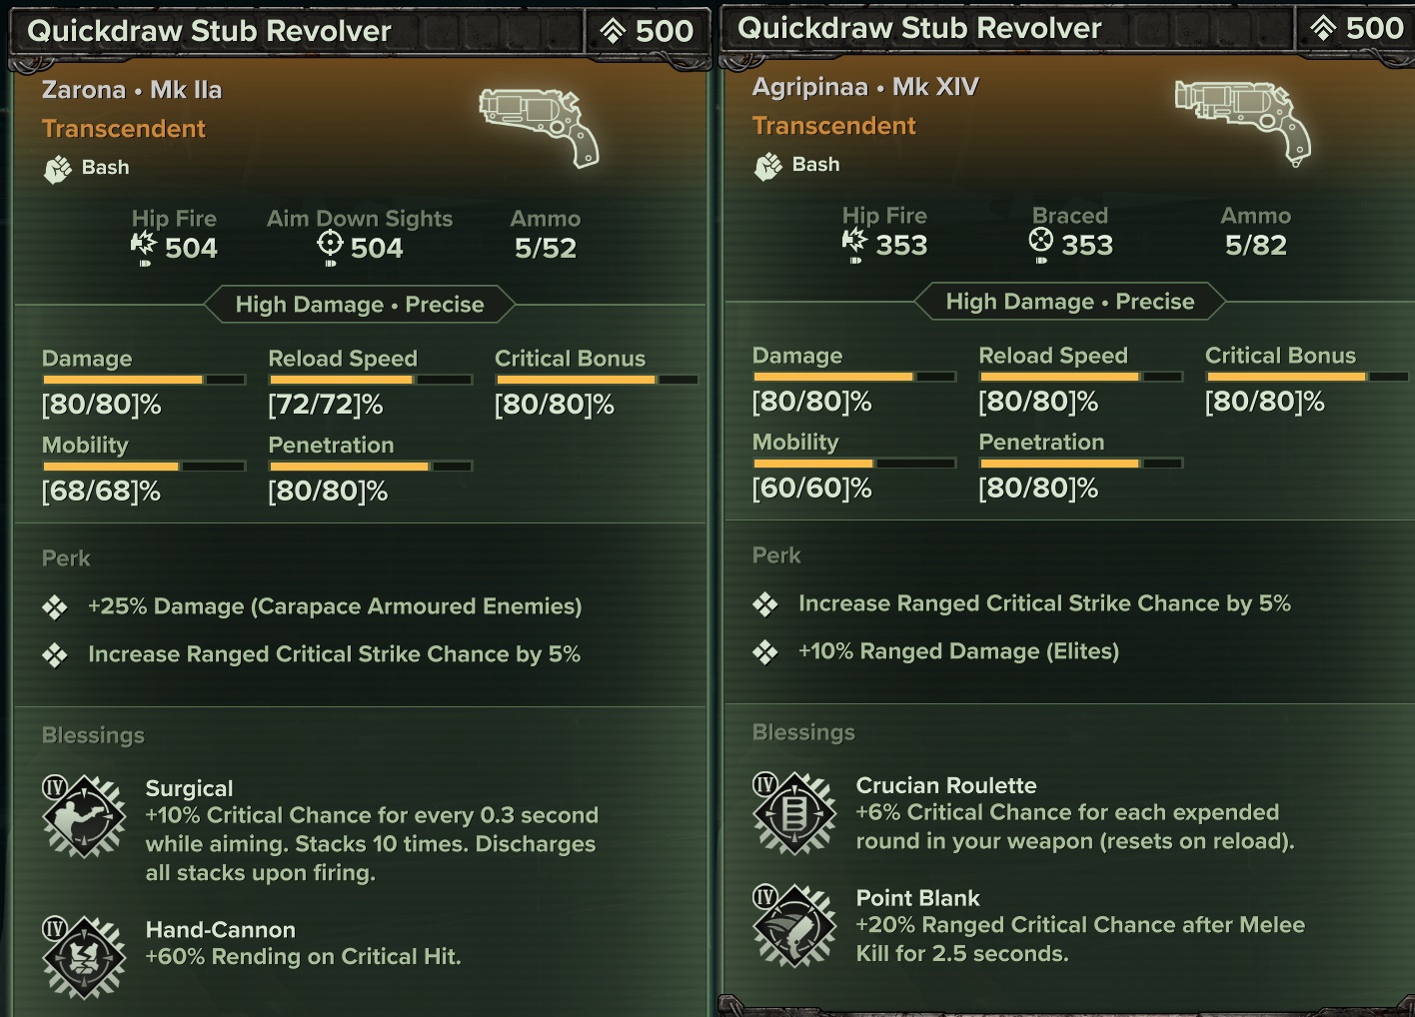Select the Agripinaa card High Damage • Precise tag

[1070, 302]
